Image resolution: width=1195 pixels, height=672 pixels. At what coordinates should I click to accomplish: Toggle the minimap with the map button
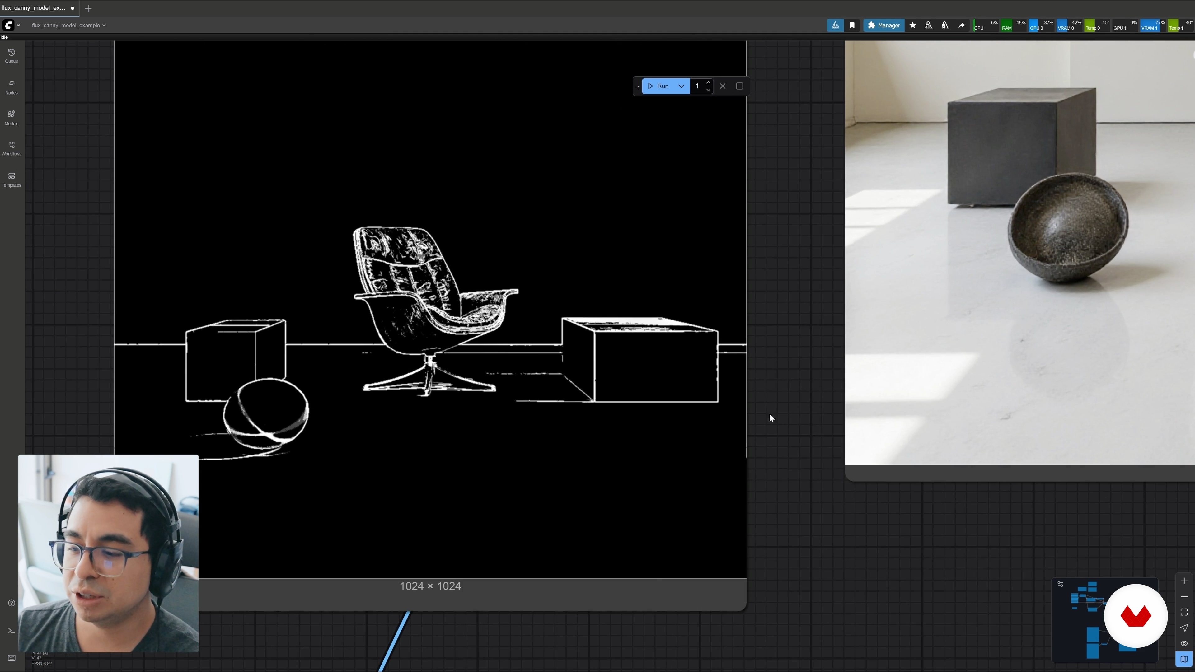[1184, 659]
